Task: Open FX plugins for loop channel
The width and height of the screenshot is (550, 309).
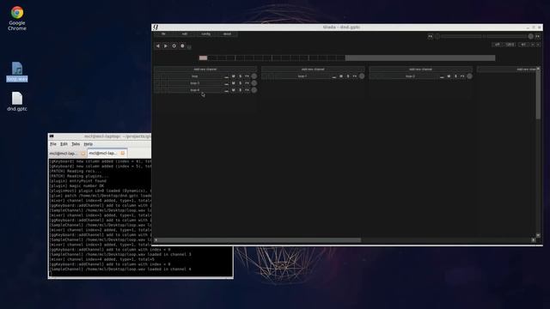Action: tap(247, 76)
